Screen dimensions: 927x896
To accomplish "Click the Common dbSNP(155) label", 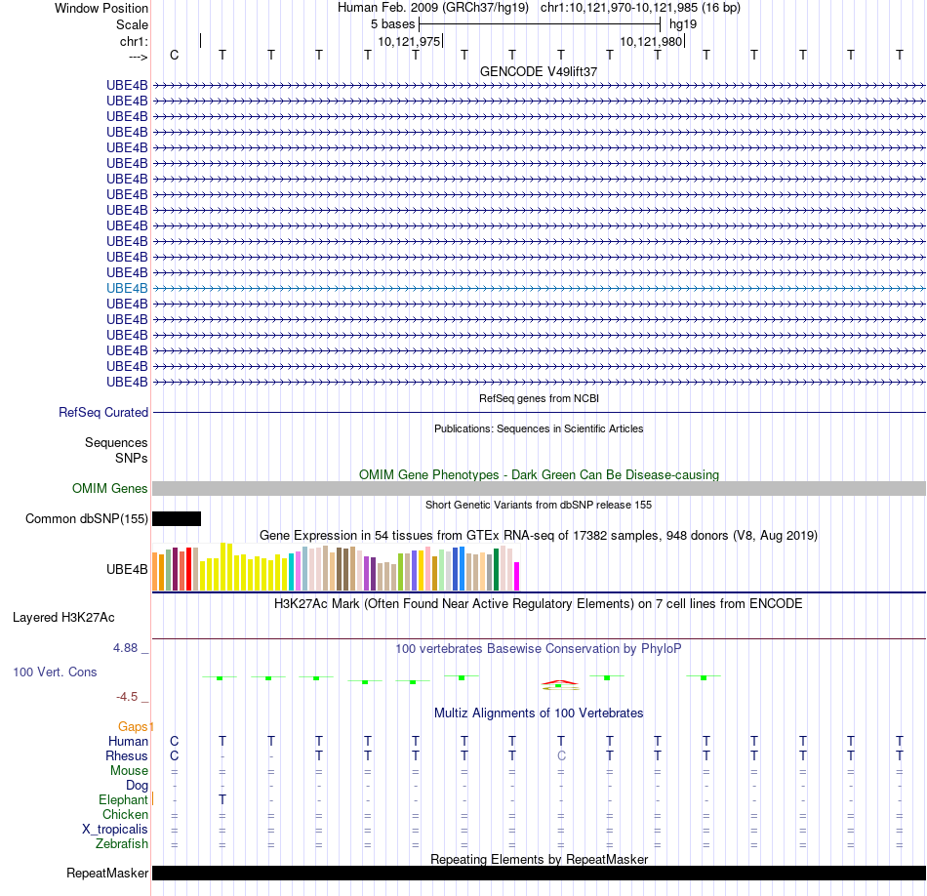I will [x=86, y=518].
